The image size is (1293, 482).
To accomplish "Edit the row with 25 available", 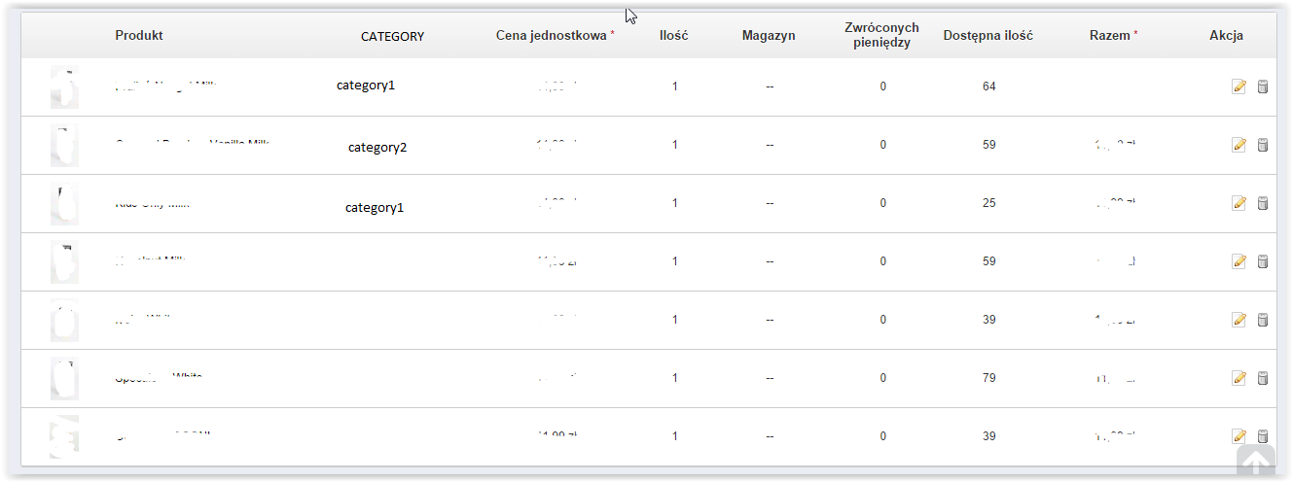I will pyautogui.click(x=1239, y=203).
